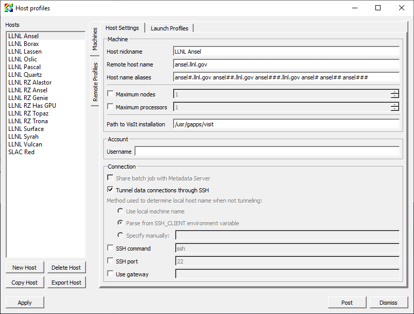Click the VisIt app icon in title bar

[x=8, y=8]
